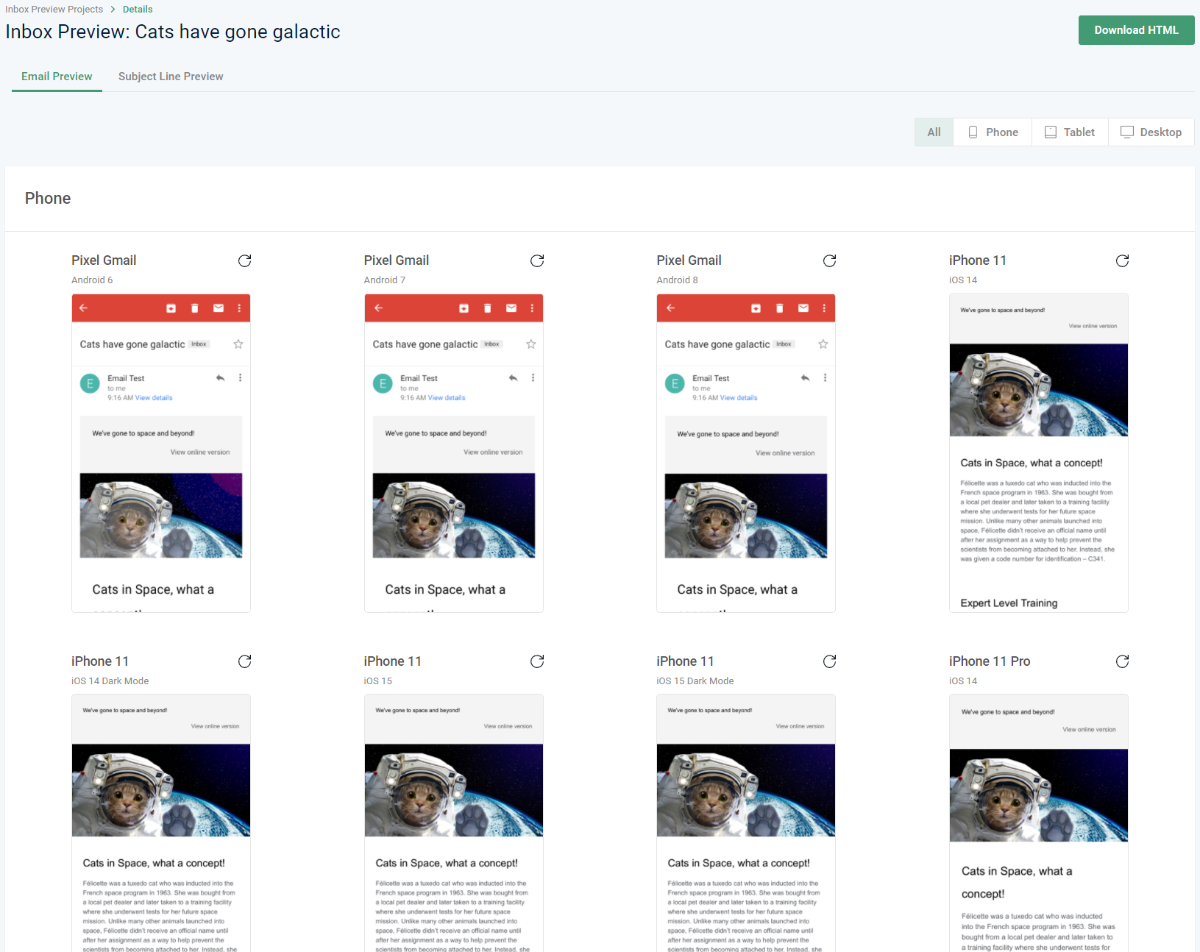1200x952 pixels.
Task: Refresh the Pixel Gmail Android 7 preview
Action: (x=537, y=260)
